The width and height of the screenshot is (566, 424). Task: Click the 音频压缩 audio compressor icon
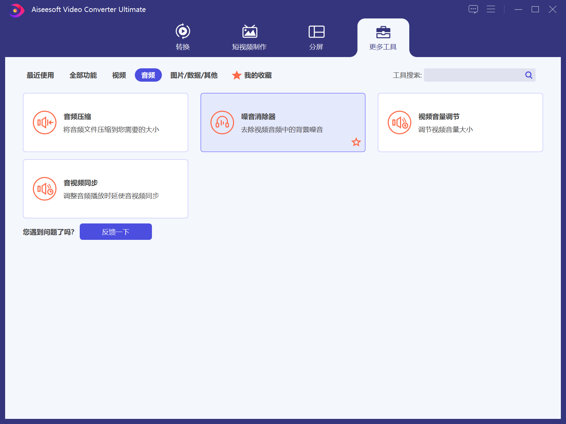pos(44,123)
